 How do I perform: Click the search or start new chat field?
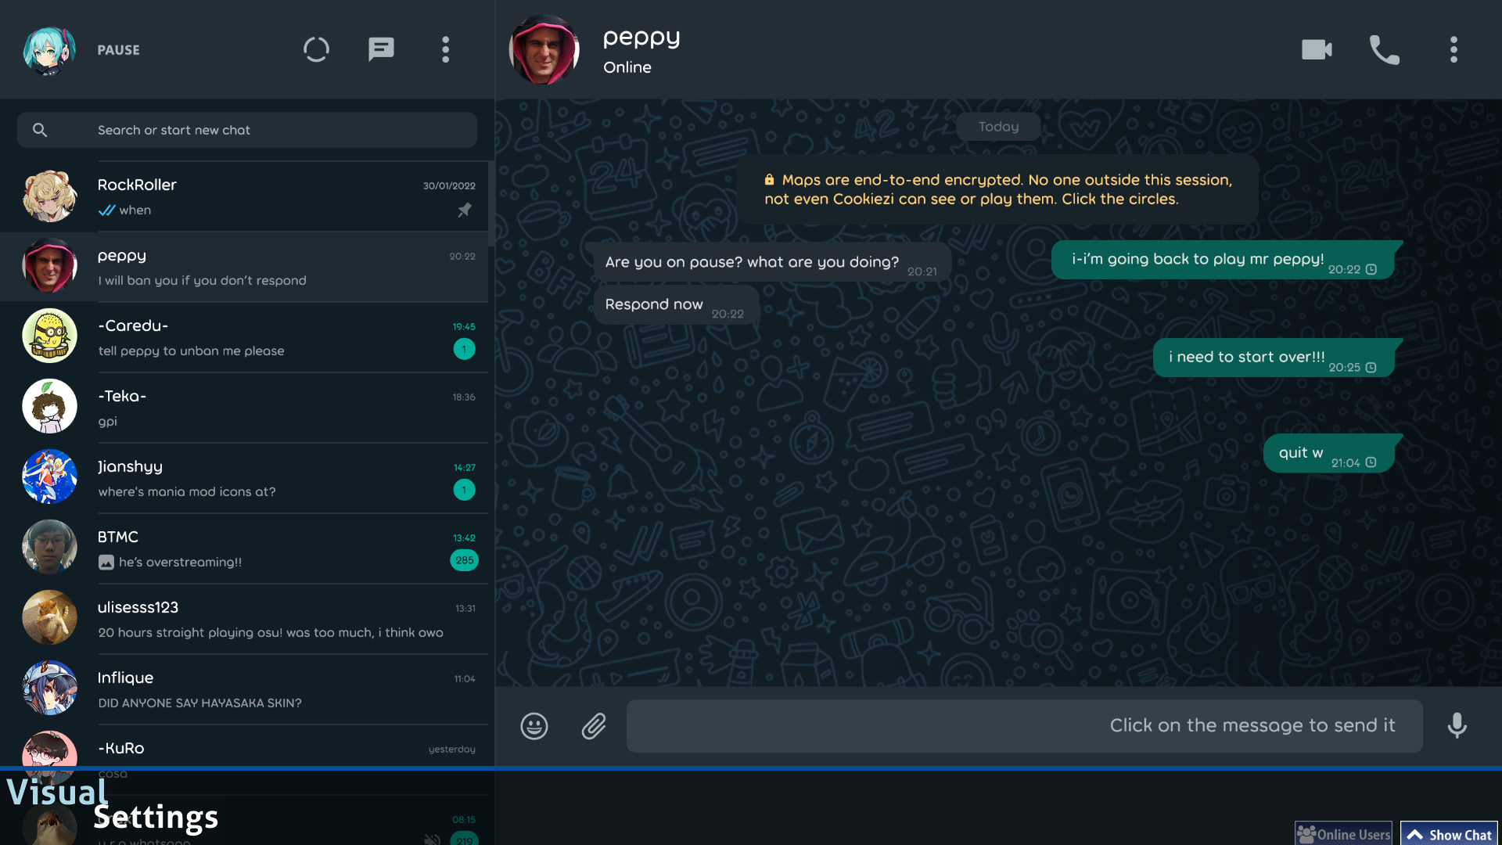click(247, 130)
